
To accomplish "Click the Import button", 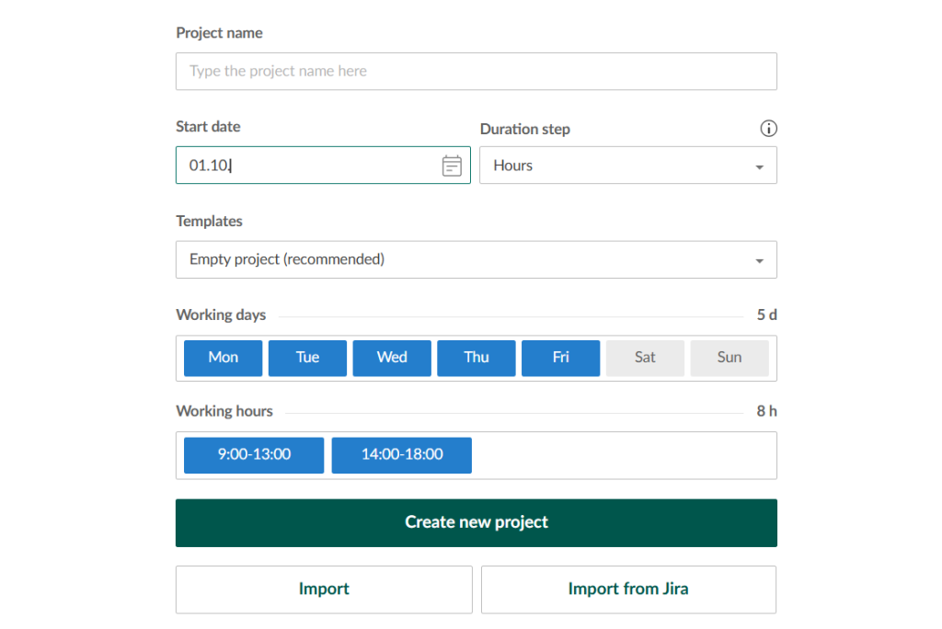I will (x=323, y=589).
